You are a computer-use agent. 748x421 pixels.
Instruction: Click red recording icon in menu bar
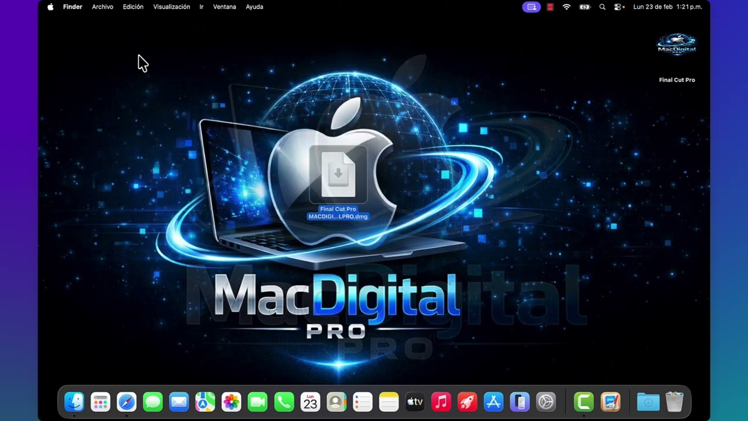point(550,7)
